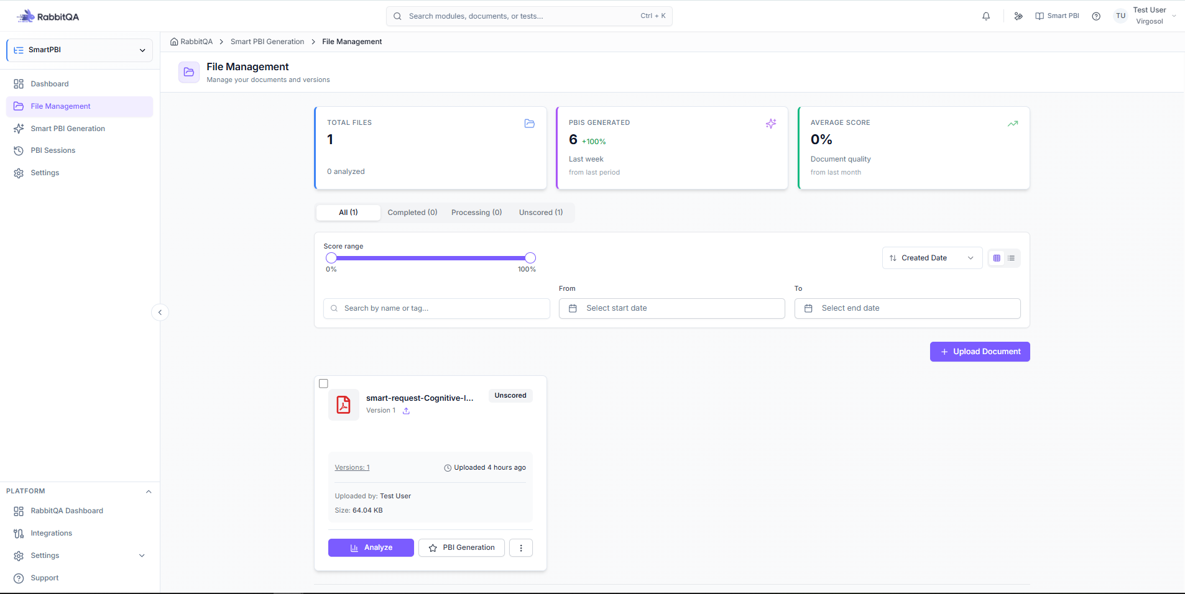Click upload new version icon next to Version 1
The image size is (1185, 594).
pos(406,411)
